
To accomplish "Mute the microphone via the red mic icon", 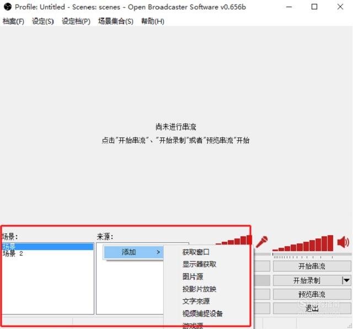I will (x=262, y=242).
